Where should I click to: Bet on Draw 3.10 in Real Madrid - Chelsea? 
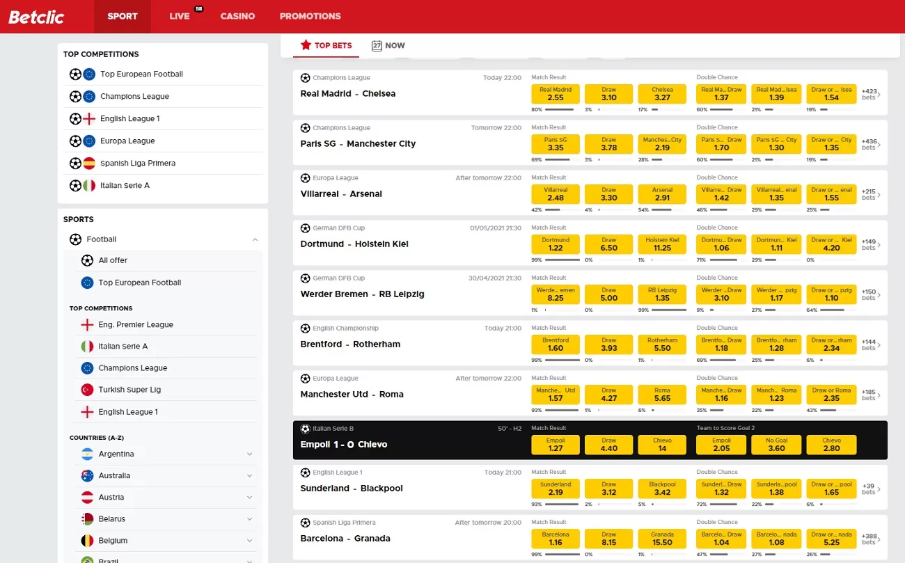(609, 94)
